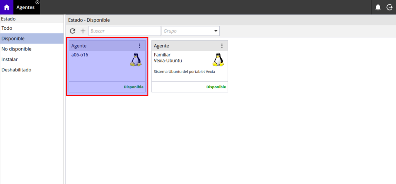Select the Instalar status filter
The width and height of the screenshot is (396, 184).
[32, 59]
